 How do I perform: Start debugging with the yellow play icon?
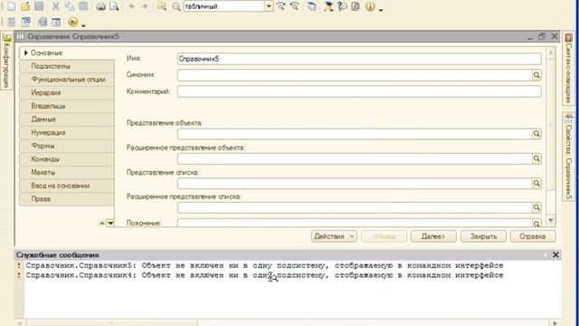click(72, 22)
